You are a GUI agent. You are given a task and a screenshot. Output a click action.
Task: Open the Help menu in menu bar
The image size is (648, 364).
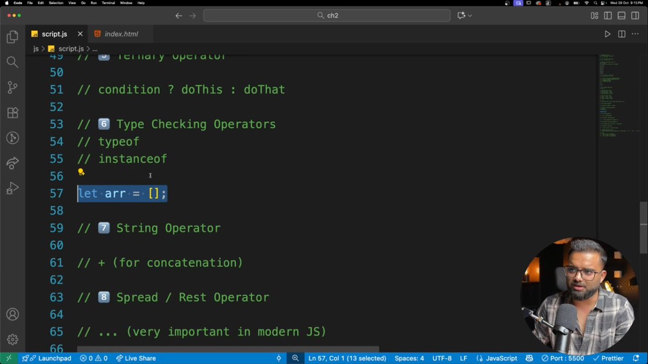pos(141,3)
